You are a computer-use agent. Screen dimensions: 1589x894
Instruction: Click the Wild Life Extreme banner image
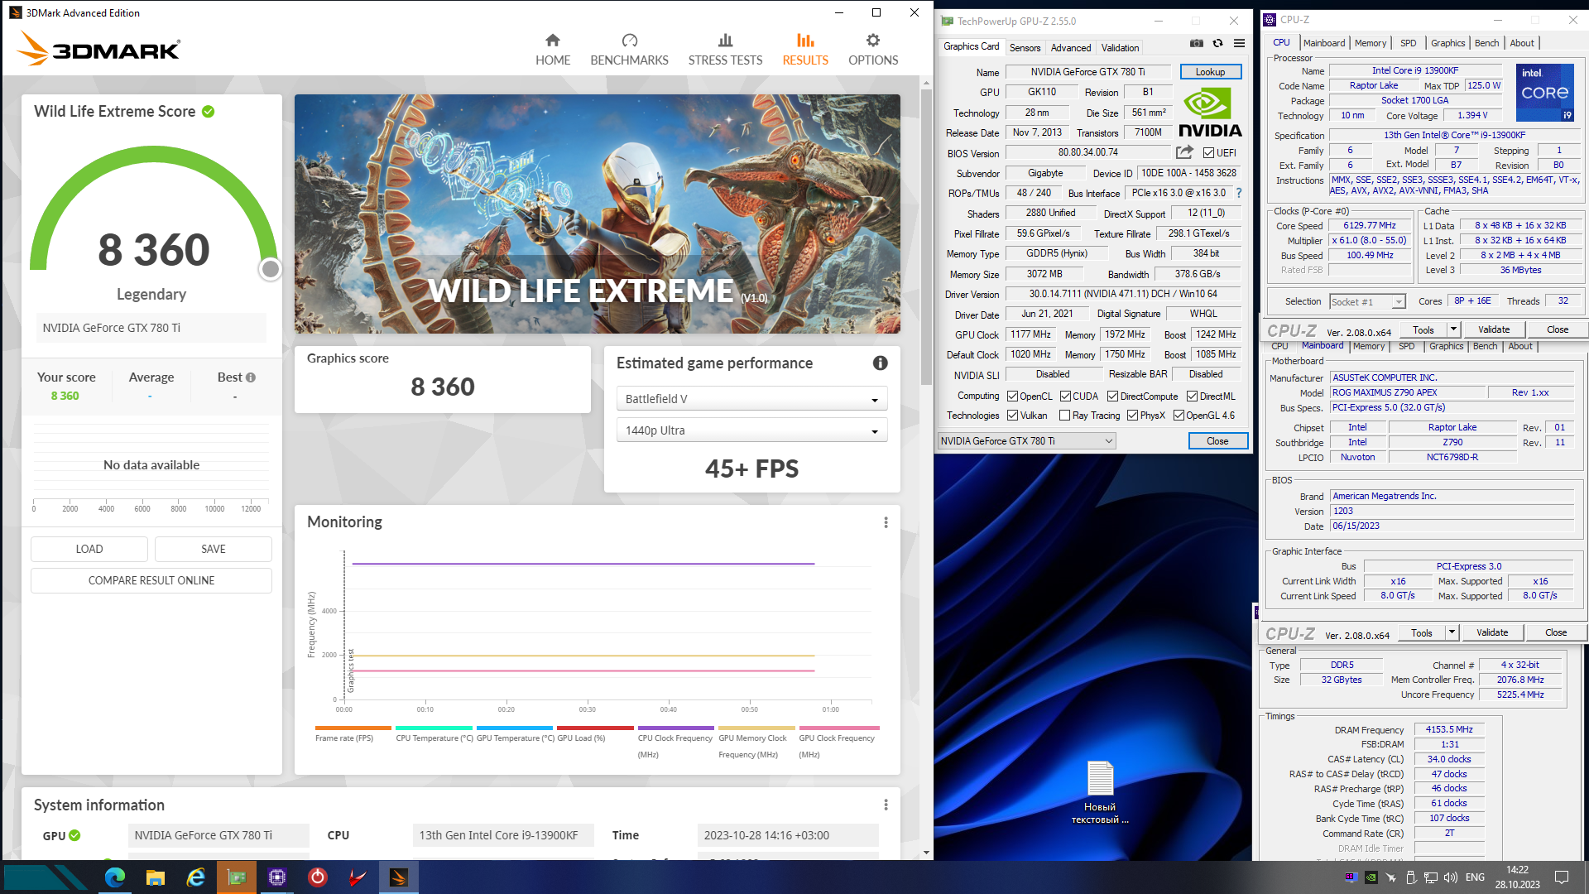(597, 214)
